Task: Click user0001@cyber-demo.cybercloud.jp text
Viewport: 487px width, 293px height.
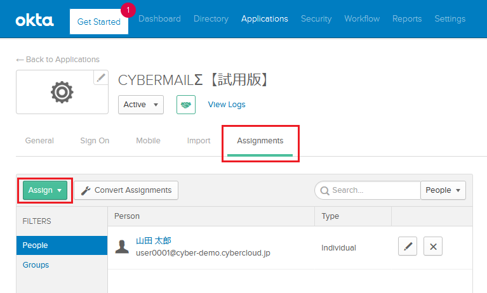Action: pyautogui.click(x=203, y=253)
